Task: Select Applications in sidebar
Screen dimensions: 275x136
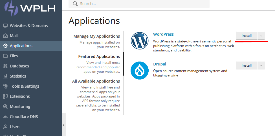Action: coord(31,46)
